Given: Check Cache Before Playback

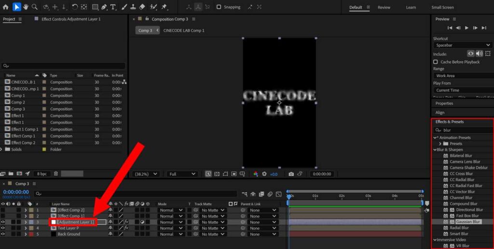Looking at the screenshot, I should coord(436,62).
